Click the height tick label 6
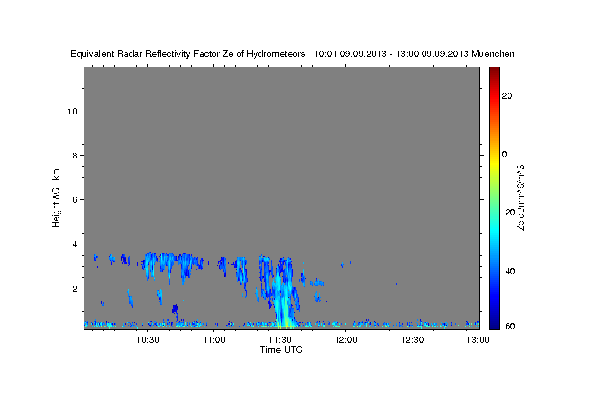 [74, 200]
